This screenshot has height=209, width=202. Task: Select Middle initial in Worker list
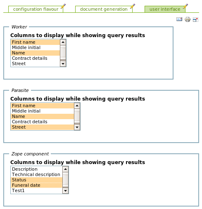tap(36, 47)
